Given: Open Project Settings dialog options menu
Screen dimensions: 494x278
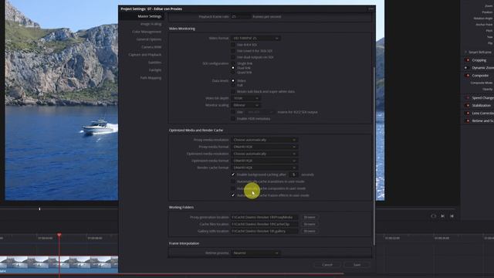Looking at the screenshot, I should (x=370, y=8).
